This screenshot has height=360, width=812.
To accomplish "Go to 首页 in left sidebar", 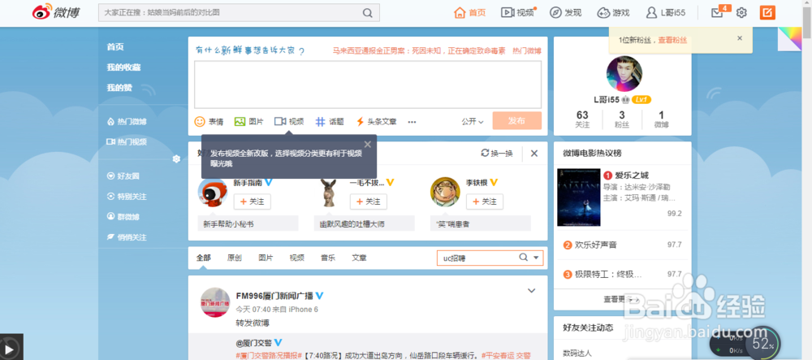I will coord(115,46).
